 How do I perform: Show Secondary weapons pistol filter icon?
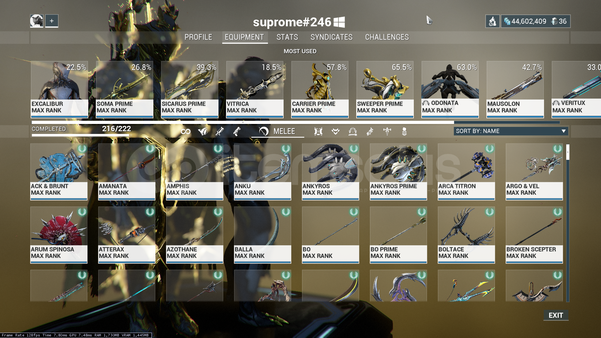point(237,131)
